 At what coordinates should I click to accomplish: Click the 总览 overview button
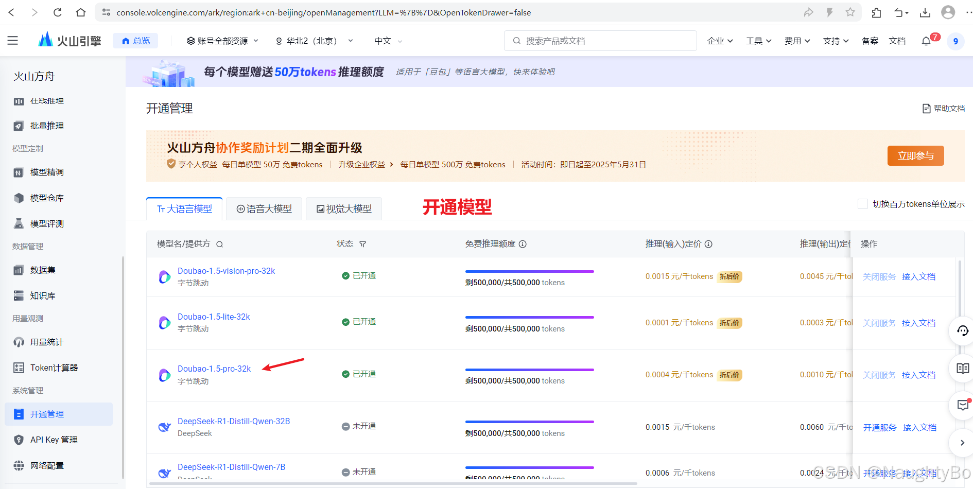(x=135, y=41)
